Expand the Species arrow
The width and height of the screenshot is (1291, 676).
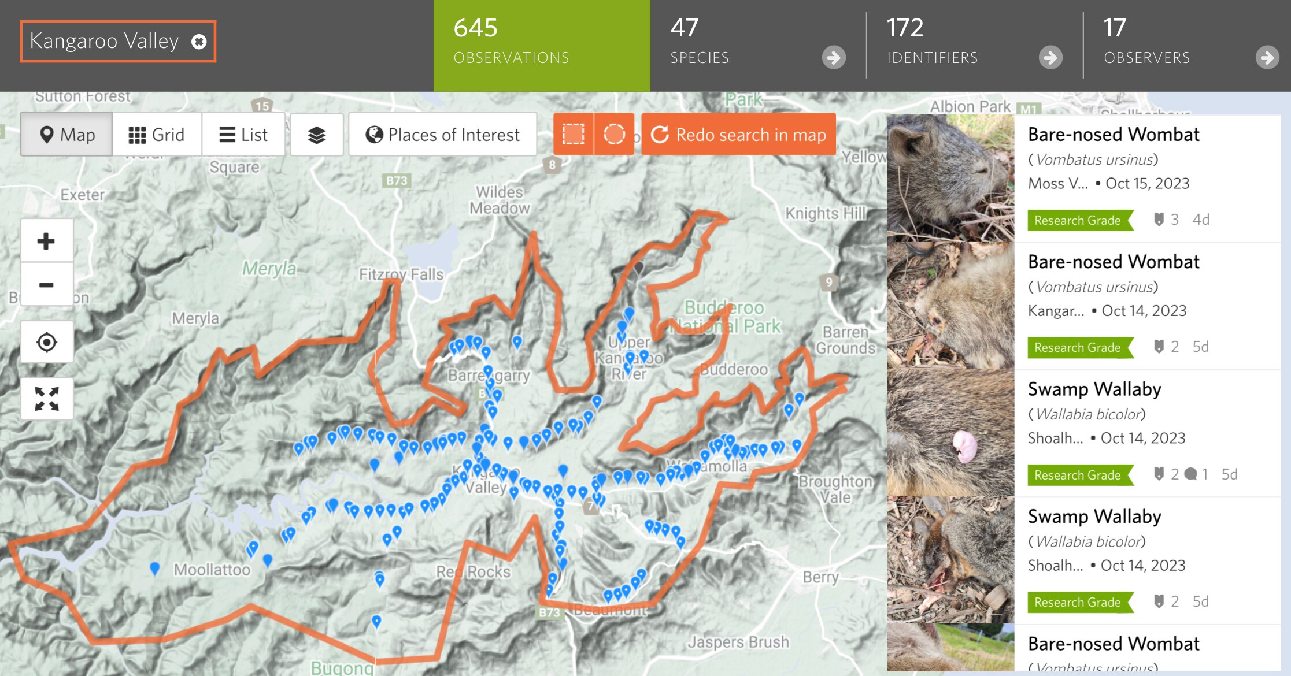pos(834,57)
